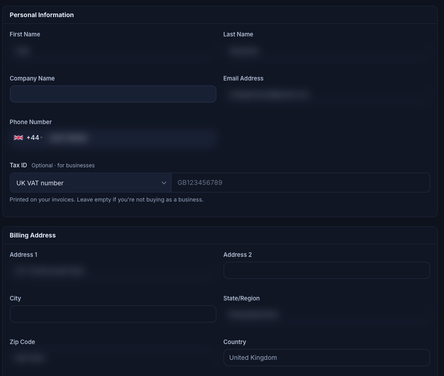
Task: Click the Tax ID label
Action: [18, 165]
